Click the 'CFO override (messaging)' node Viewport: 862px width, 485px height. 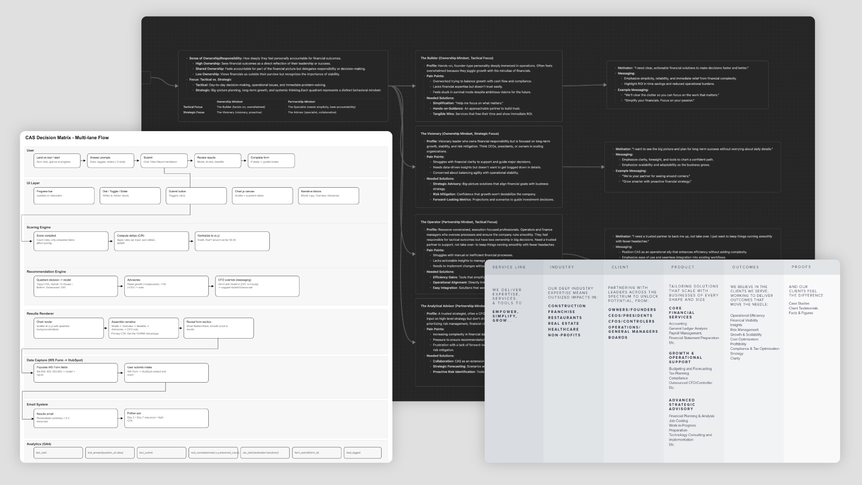pyautogui.click(x=257, y=286)
